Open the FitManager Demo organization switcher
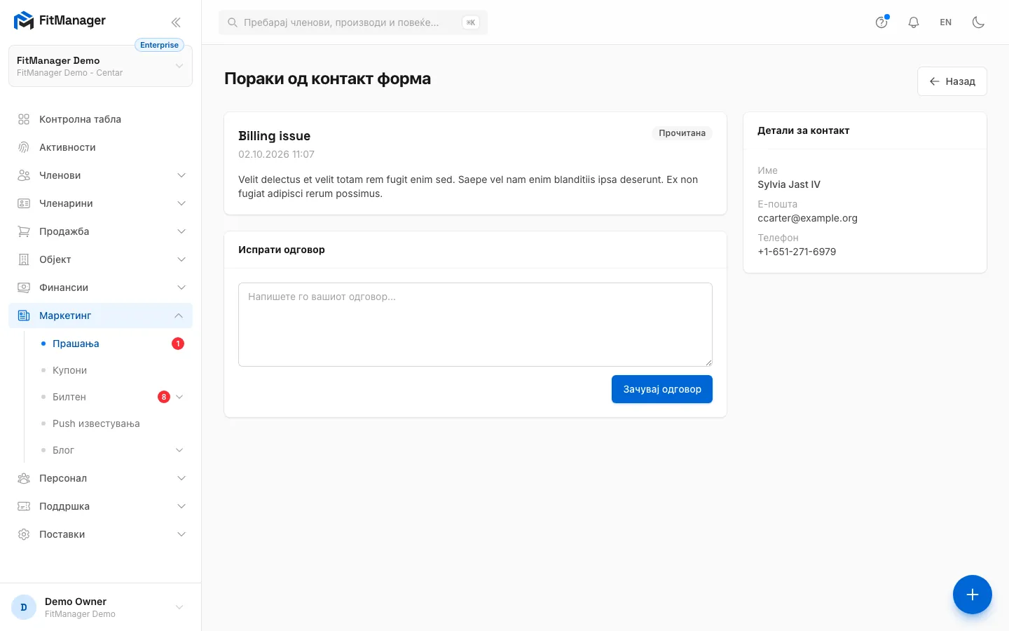Screen dimensions: 1009x631 100,66
